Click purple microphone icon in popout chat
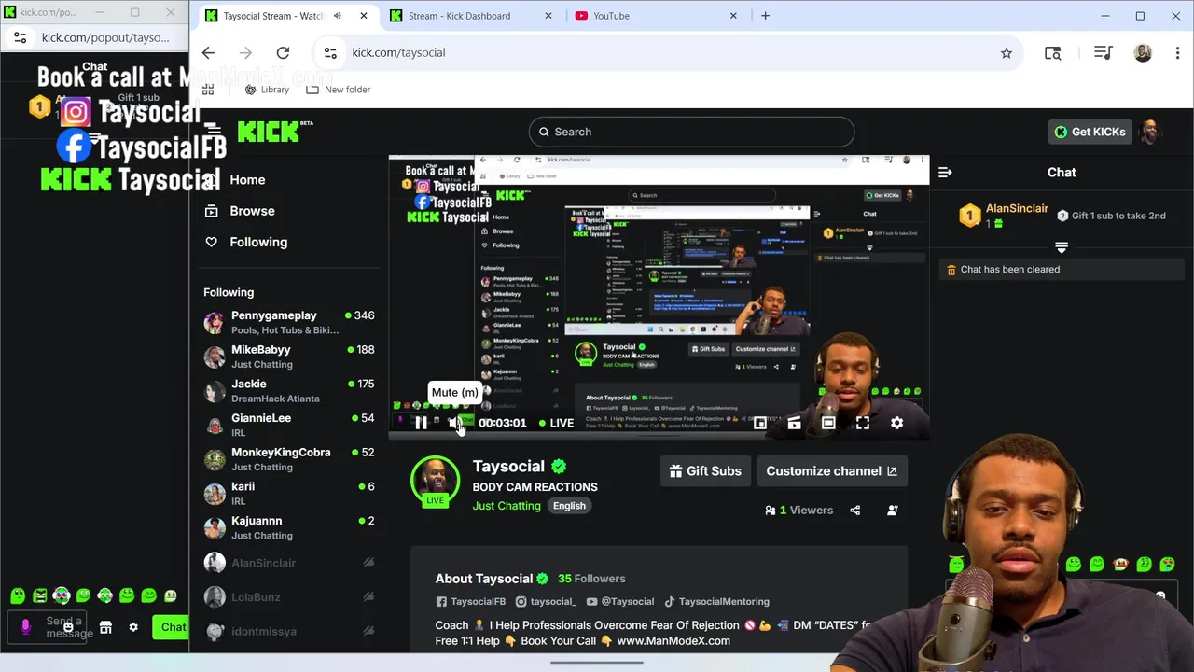This screenshot has height=672, width=1194. [x=25, y=627]
